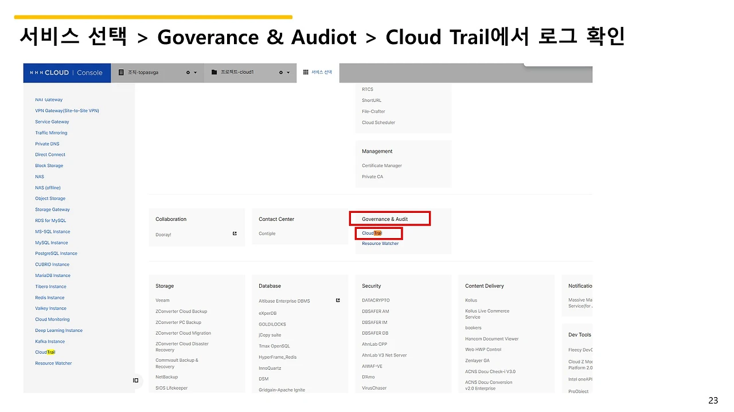Viewport: 734px width, 412px height.
Task: Select Private CA under Management
Action: tap(372, 177)
